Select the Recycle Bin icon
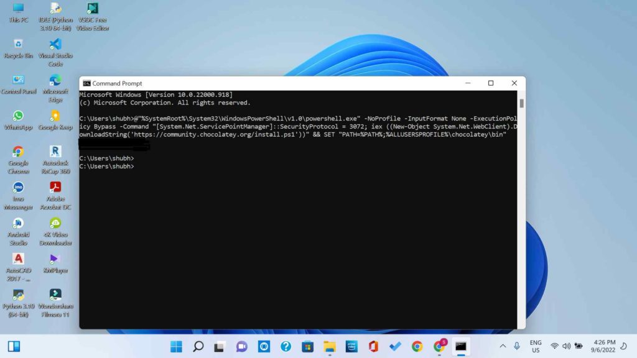 pyautogui.click(x=18, y=48)
